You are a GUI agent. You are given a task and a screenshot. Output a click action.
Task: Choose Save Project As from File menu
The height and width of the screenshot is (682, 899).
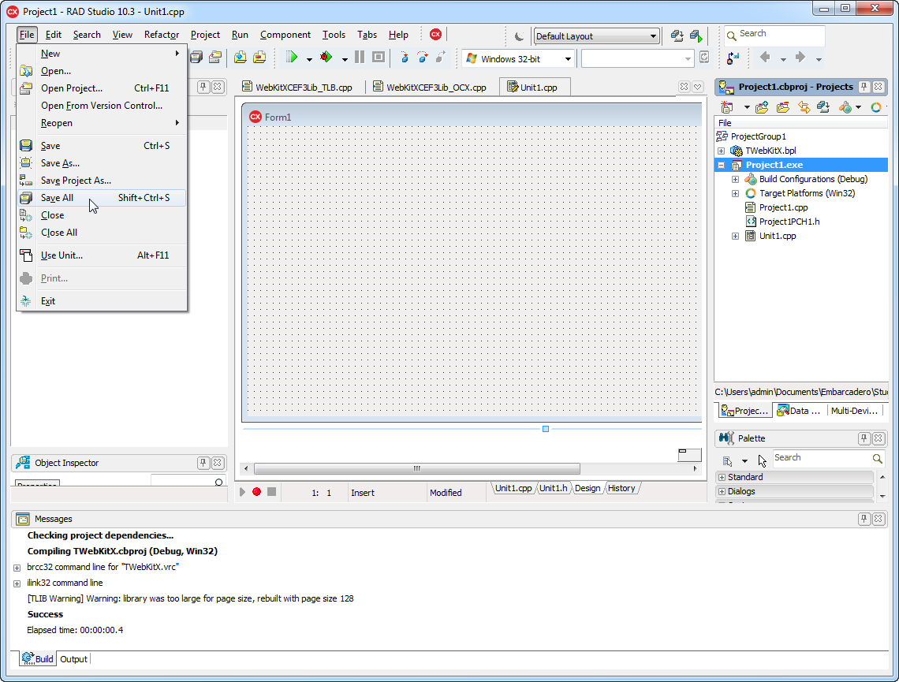coord(101,181)
